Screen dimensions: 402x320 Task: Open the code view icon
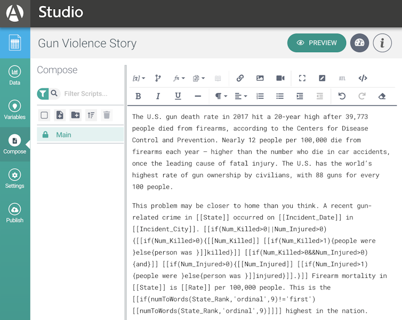(x=363, y=78)
